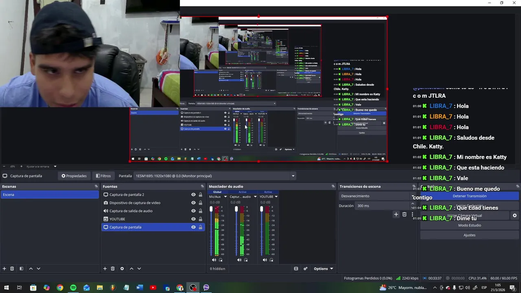The width and height of the screenshot is (521, 293).
Task: Click the Duración 300 ms field
Action: coord(383,206)
